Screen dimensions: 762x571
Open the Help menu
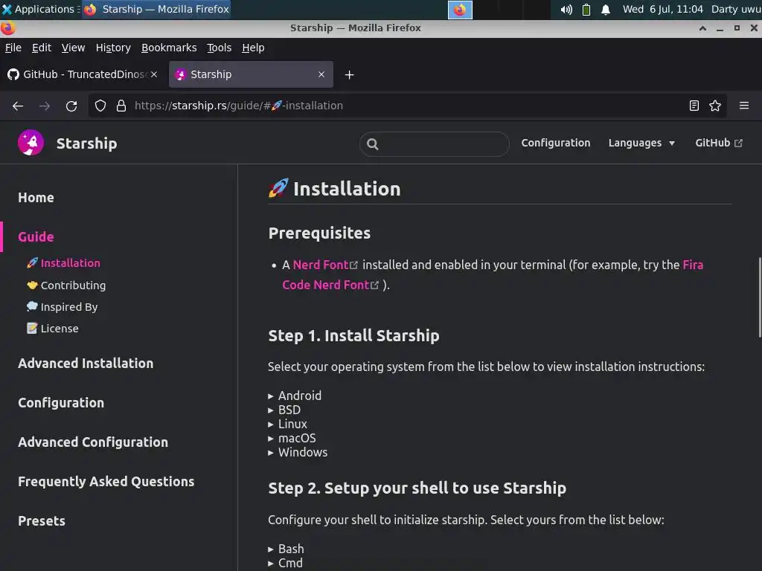(253, 48)
